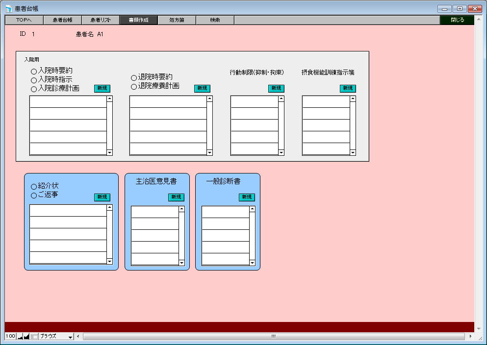487x345 pixels.
Task: Click first row of 一般診断書 list
Action: tap(226, 212)
